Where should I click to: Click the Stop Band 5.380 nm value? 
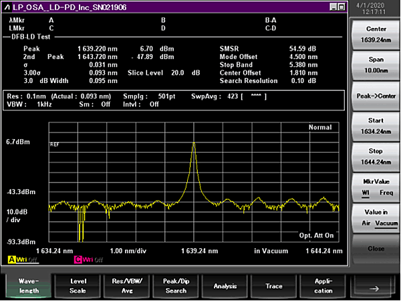[303, 65]
